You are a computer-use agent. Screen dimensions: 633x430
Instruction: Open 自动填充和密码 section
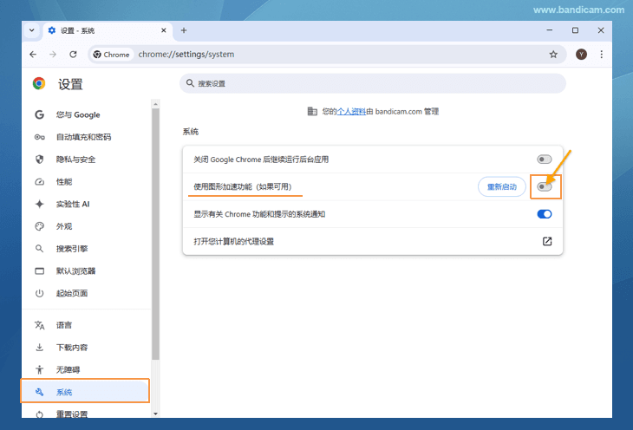[86, 137]
